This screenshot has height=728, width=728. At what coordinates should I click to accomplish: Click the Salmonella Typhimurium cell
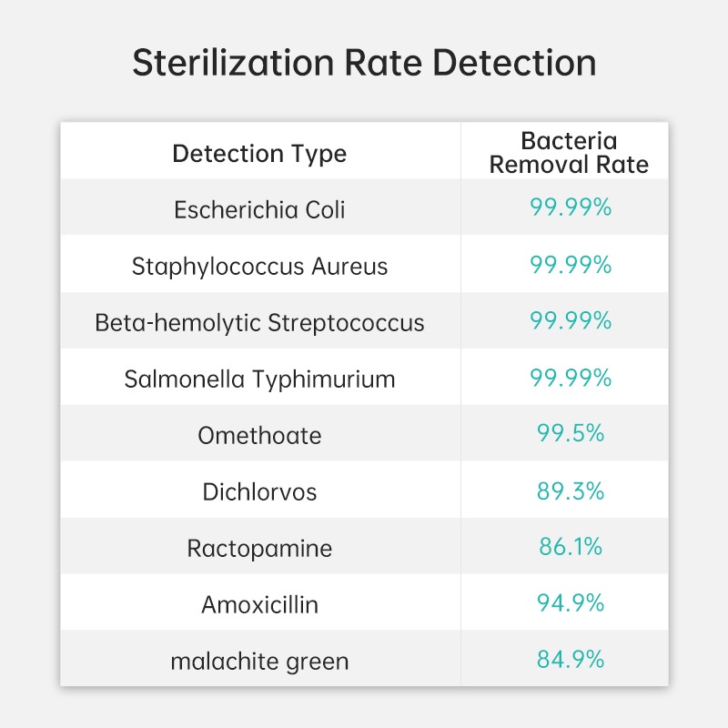pos(259,379)
